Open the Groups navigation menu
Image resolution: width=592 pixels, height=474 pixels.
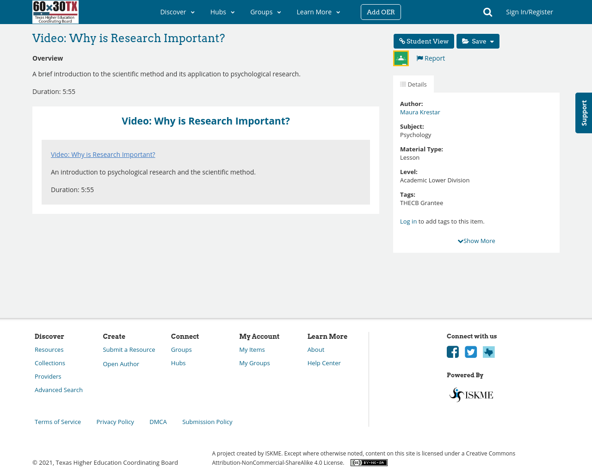265,12
